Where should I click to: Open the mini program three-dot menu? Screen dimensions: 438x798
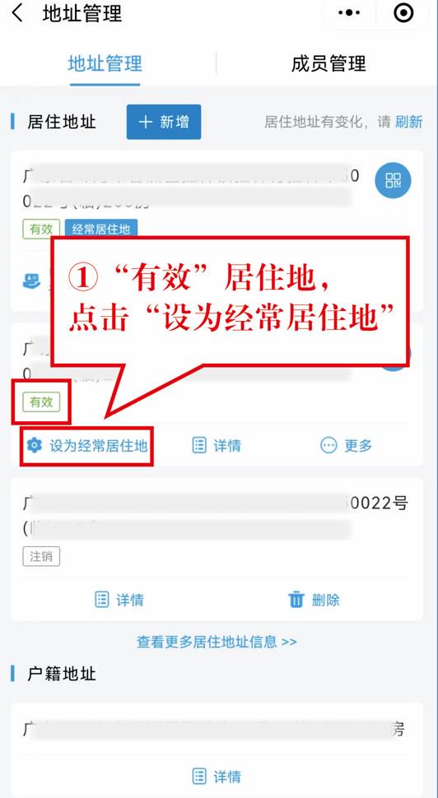click(349, 14)
